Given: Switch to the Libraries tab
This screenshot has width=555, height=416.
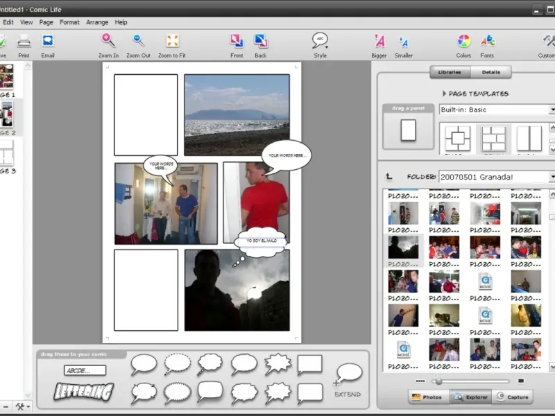Looking at the screenshot, I should click(450, 72).
